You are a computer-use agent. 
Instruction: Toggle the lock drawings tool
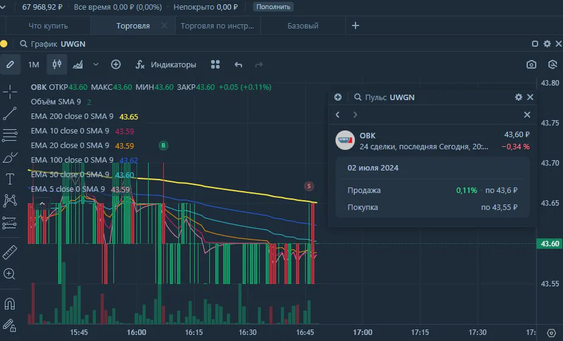point(10,325)
